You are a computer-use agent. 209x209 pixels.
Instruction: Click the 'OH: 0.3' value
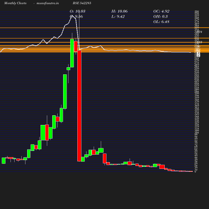(x=161, y=17)
